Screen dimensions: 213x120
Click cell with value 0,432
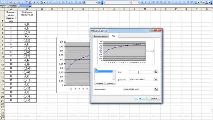27,100
